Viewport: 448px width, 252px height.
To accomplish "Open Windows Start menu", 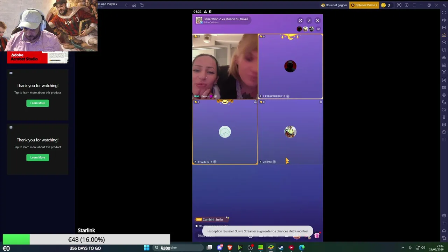I will tap(147, 248).
